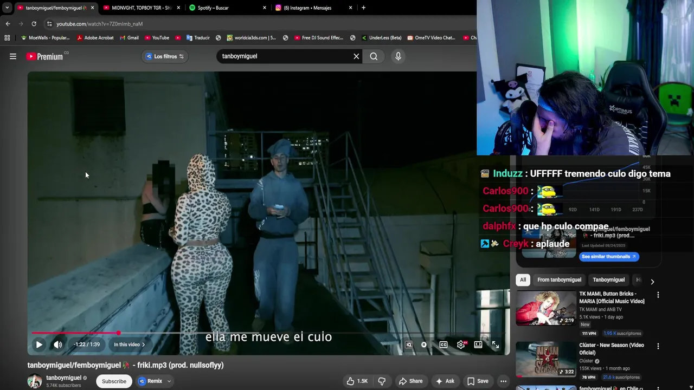The height and width of the screenshot is (390, 694).
Task: Select the All filter chip
Action: [523, 280]
